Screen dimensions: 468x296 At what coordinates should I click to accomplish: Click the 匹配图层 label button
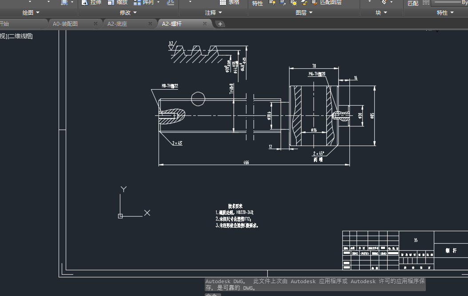(x=331, y=2)
